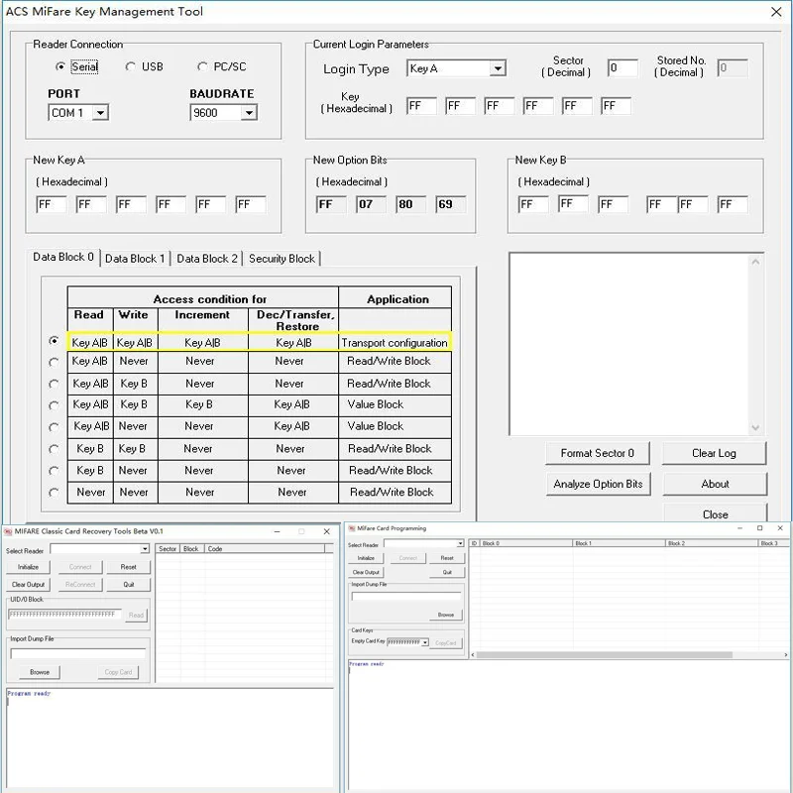
Task: Click the New Option Bits field containing 07
Action: pyautogui.click(x=371, y=205)
